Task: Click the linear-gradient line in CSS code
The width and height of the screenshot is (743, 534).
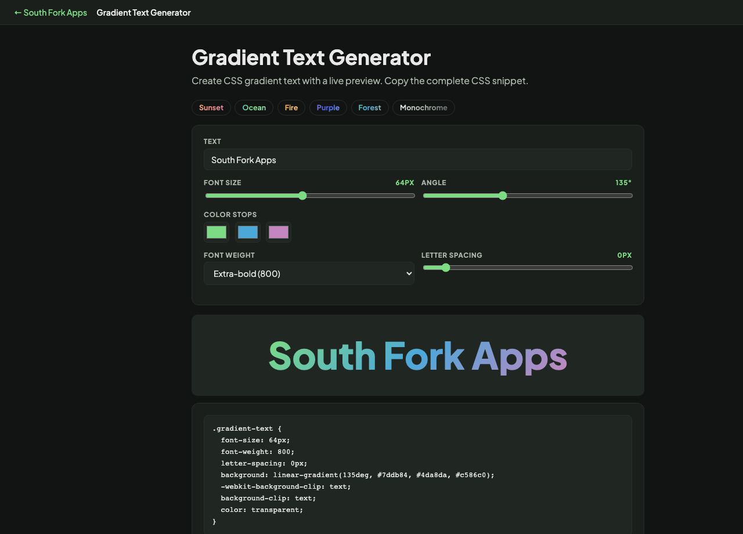Action: coord(358,475)
